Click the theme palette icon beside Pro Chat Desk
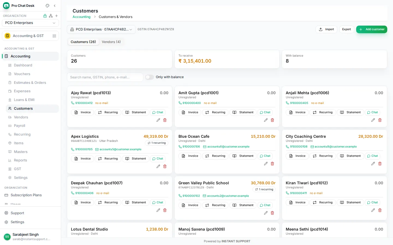This screenshot has height=245, width=393. click(47, 6)
